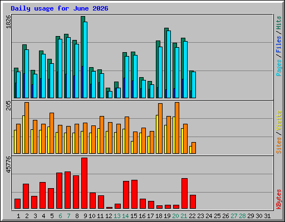The width and height of the screenshot is (285, 222).
Task: Click day 1 on the x-axis
Action: tap(18, 216)
